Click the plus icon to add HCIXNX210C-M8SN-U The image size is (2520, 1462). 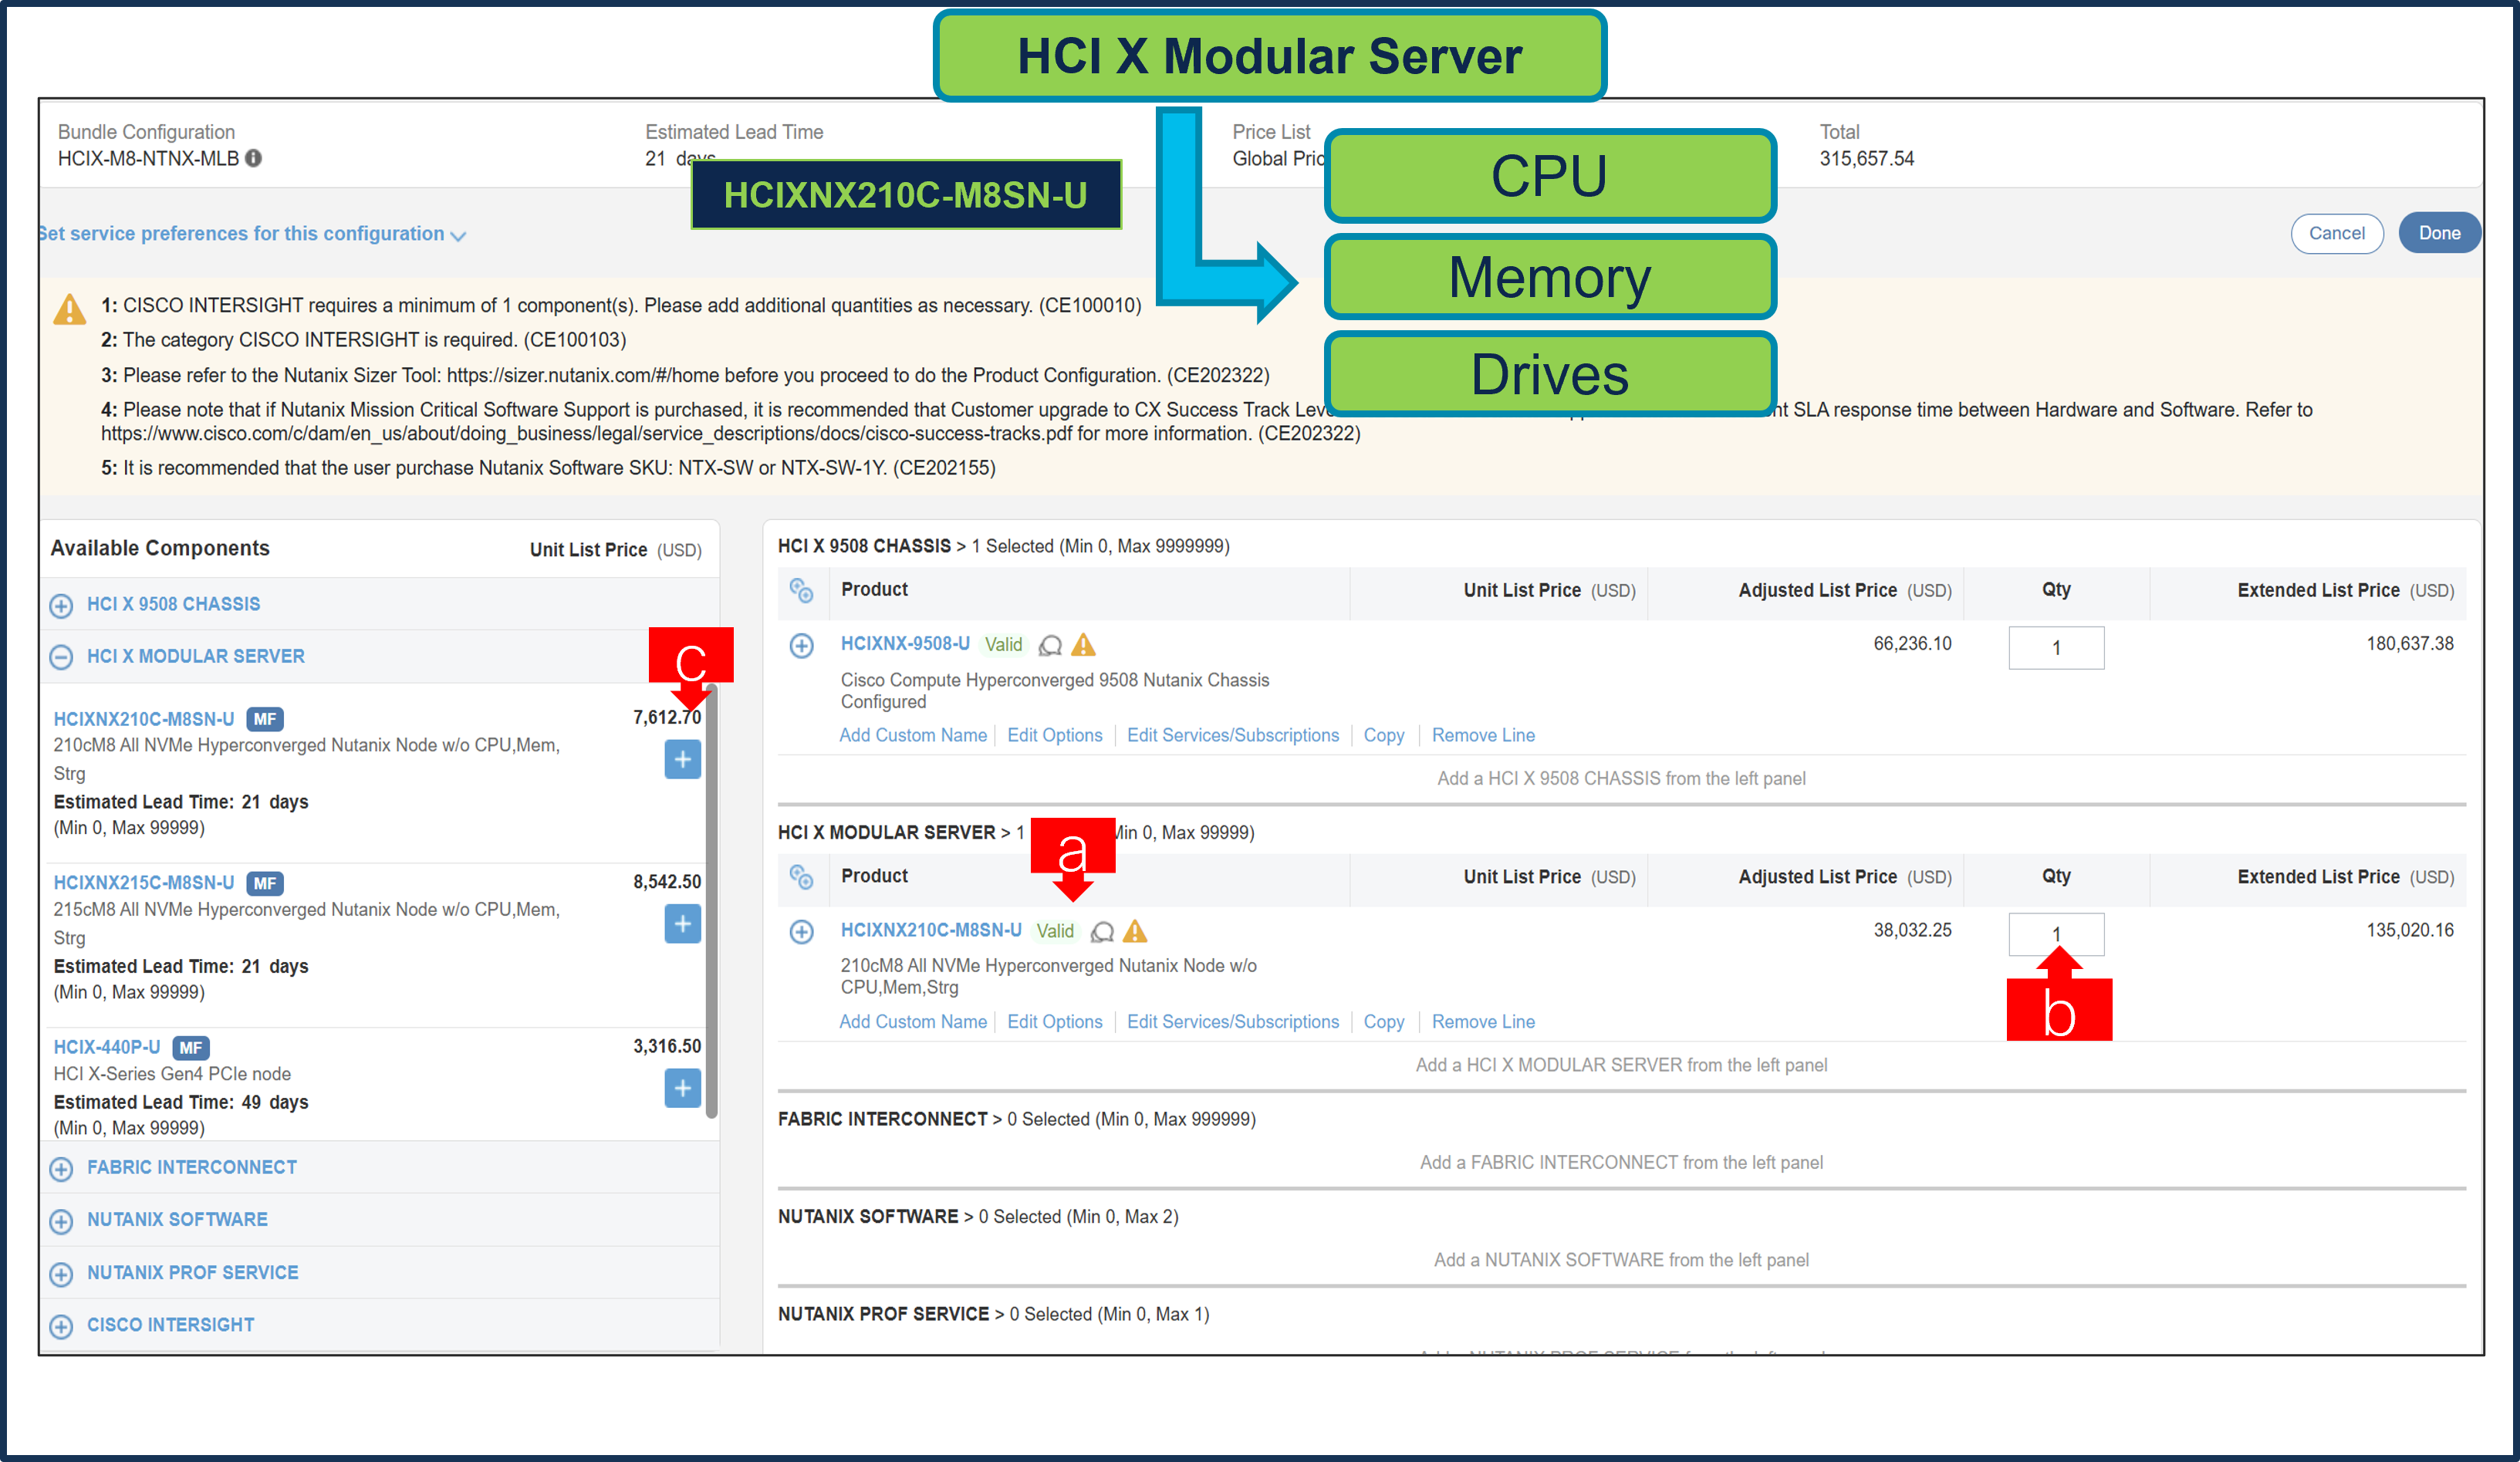[683, 759]
